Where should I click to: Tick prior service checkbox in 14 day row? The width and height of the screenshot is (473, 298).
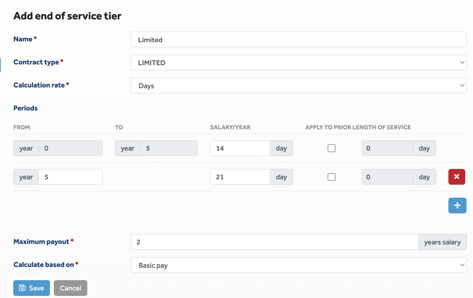[331, 148]
